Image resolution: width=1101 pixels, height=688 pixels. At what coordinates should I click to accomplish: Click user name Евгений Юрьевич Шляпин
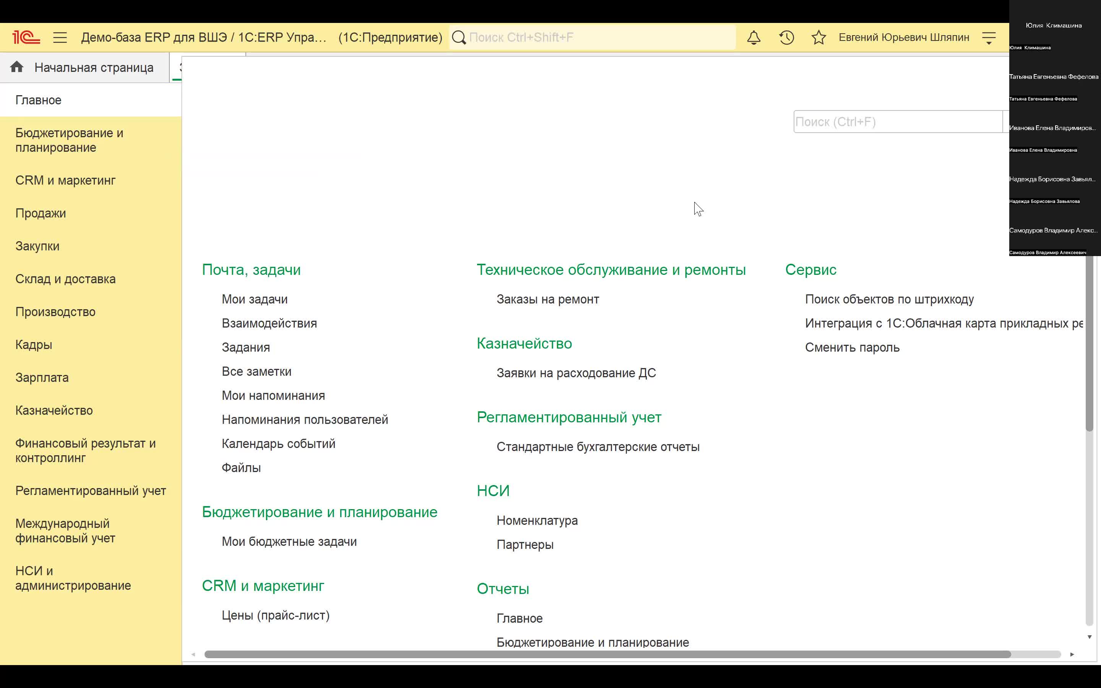coord(904,37)
